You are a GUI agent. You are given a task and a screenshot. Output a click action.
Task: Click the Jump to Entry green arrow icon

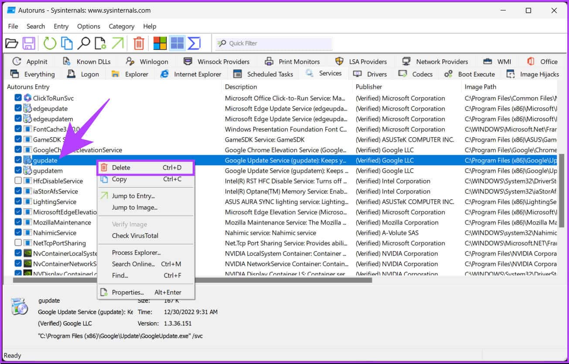118,43
